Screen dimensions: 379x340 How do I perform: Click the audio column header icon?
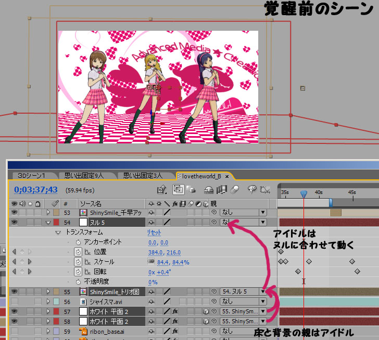click(x=22, y=204)
